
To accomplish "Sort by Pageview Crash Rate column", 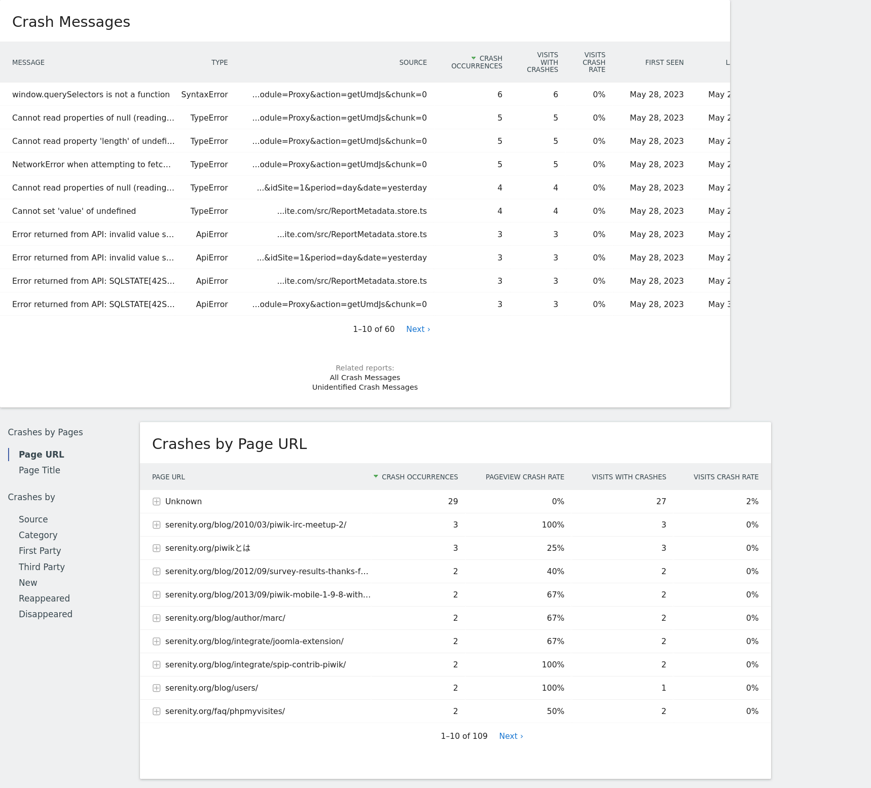I will [x=525, y=477].
